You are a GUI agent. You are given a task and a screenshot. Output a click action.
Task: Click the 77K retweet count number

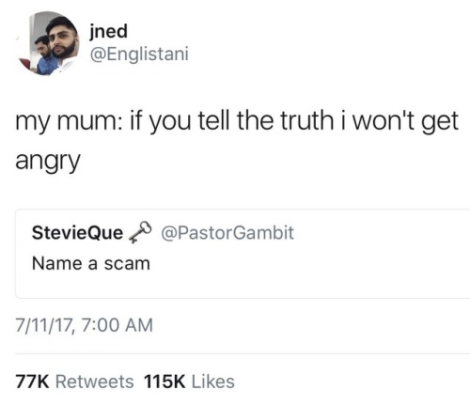32,382
